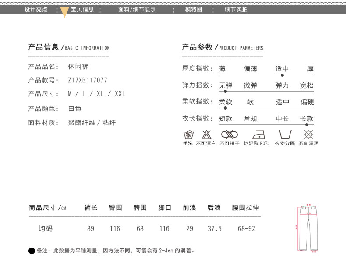Click the 备注 measurement note text

pos(116,251)
